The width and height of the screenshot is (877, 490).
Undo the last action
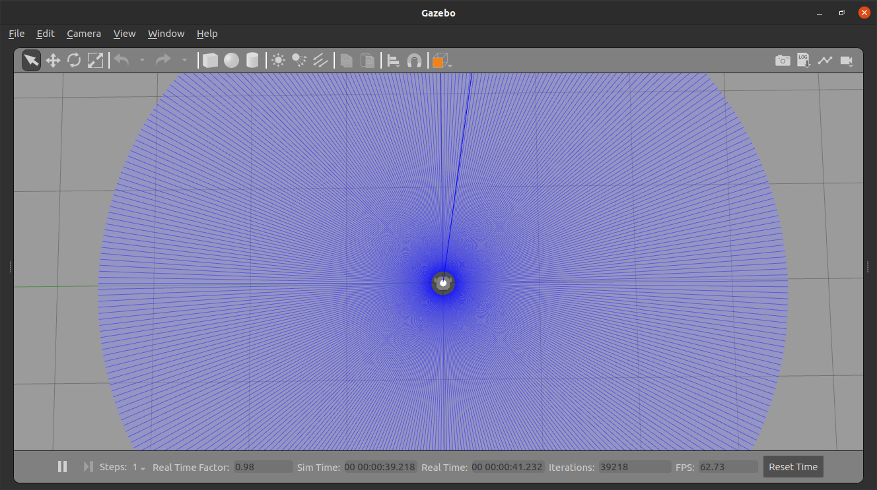pyautogui.click(x=122, y=61)
